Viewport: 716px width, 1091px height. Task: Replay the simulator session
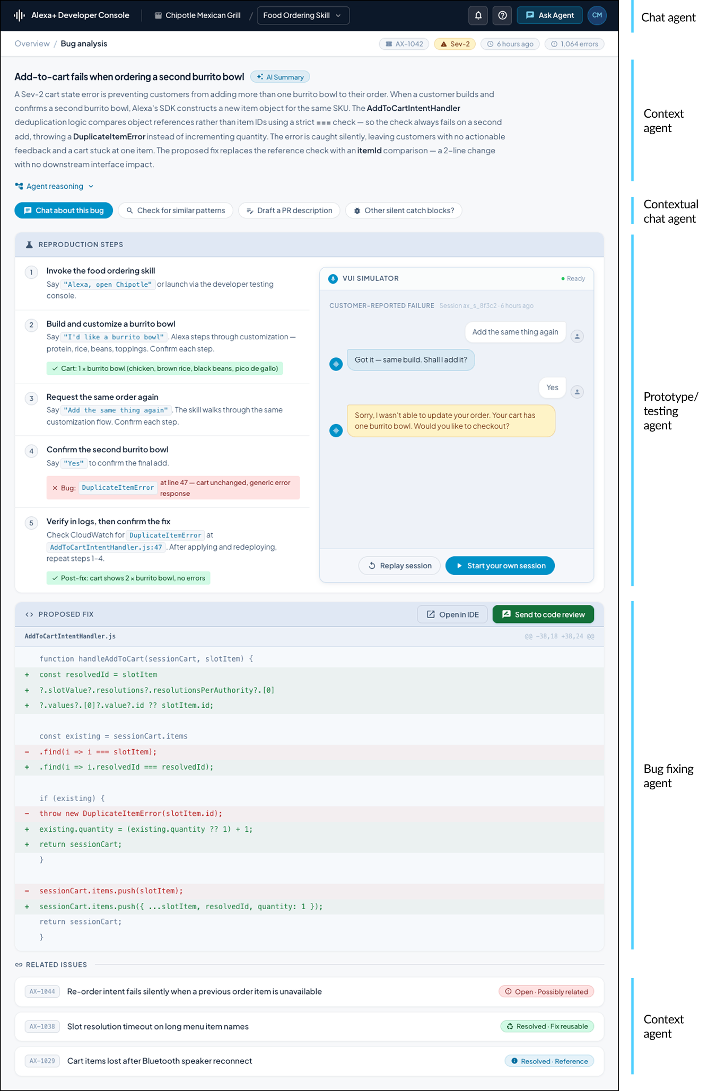(x=399, y=566)
